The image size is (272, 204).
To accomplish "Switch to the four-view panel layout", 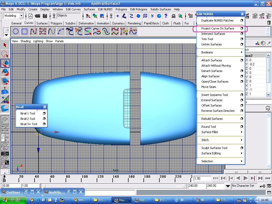I will pyautogui.click(x=5, y=128).
